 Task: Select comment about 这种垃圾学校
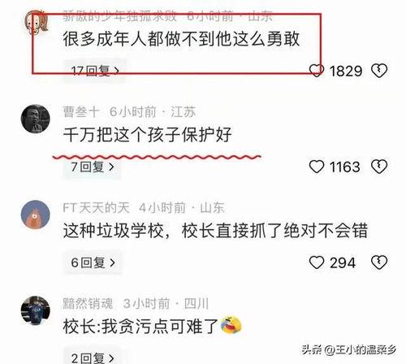pos(215,231)
